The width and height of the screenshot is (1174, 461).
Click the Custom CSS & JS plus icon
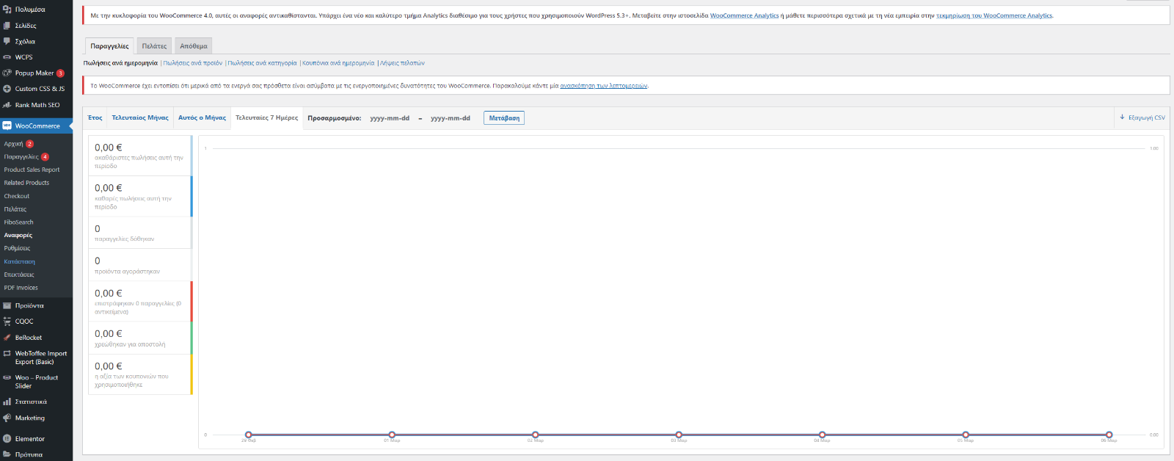coord(7,89)
